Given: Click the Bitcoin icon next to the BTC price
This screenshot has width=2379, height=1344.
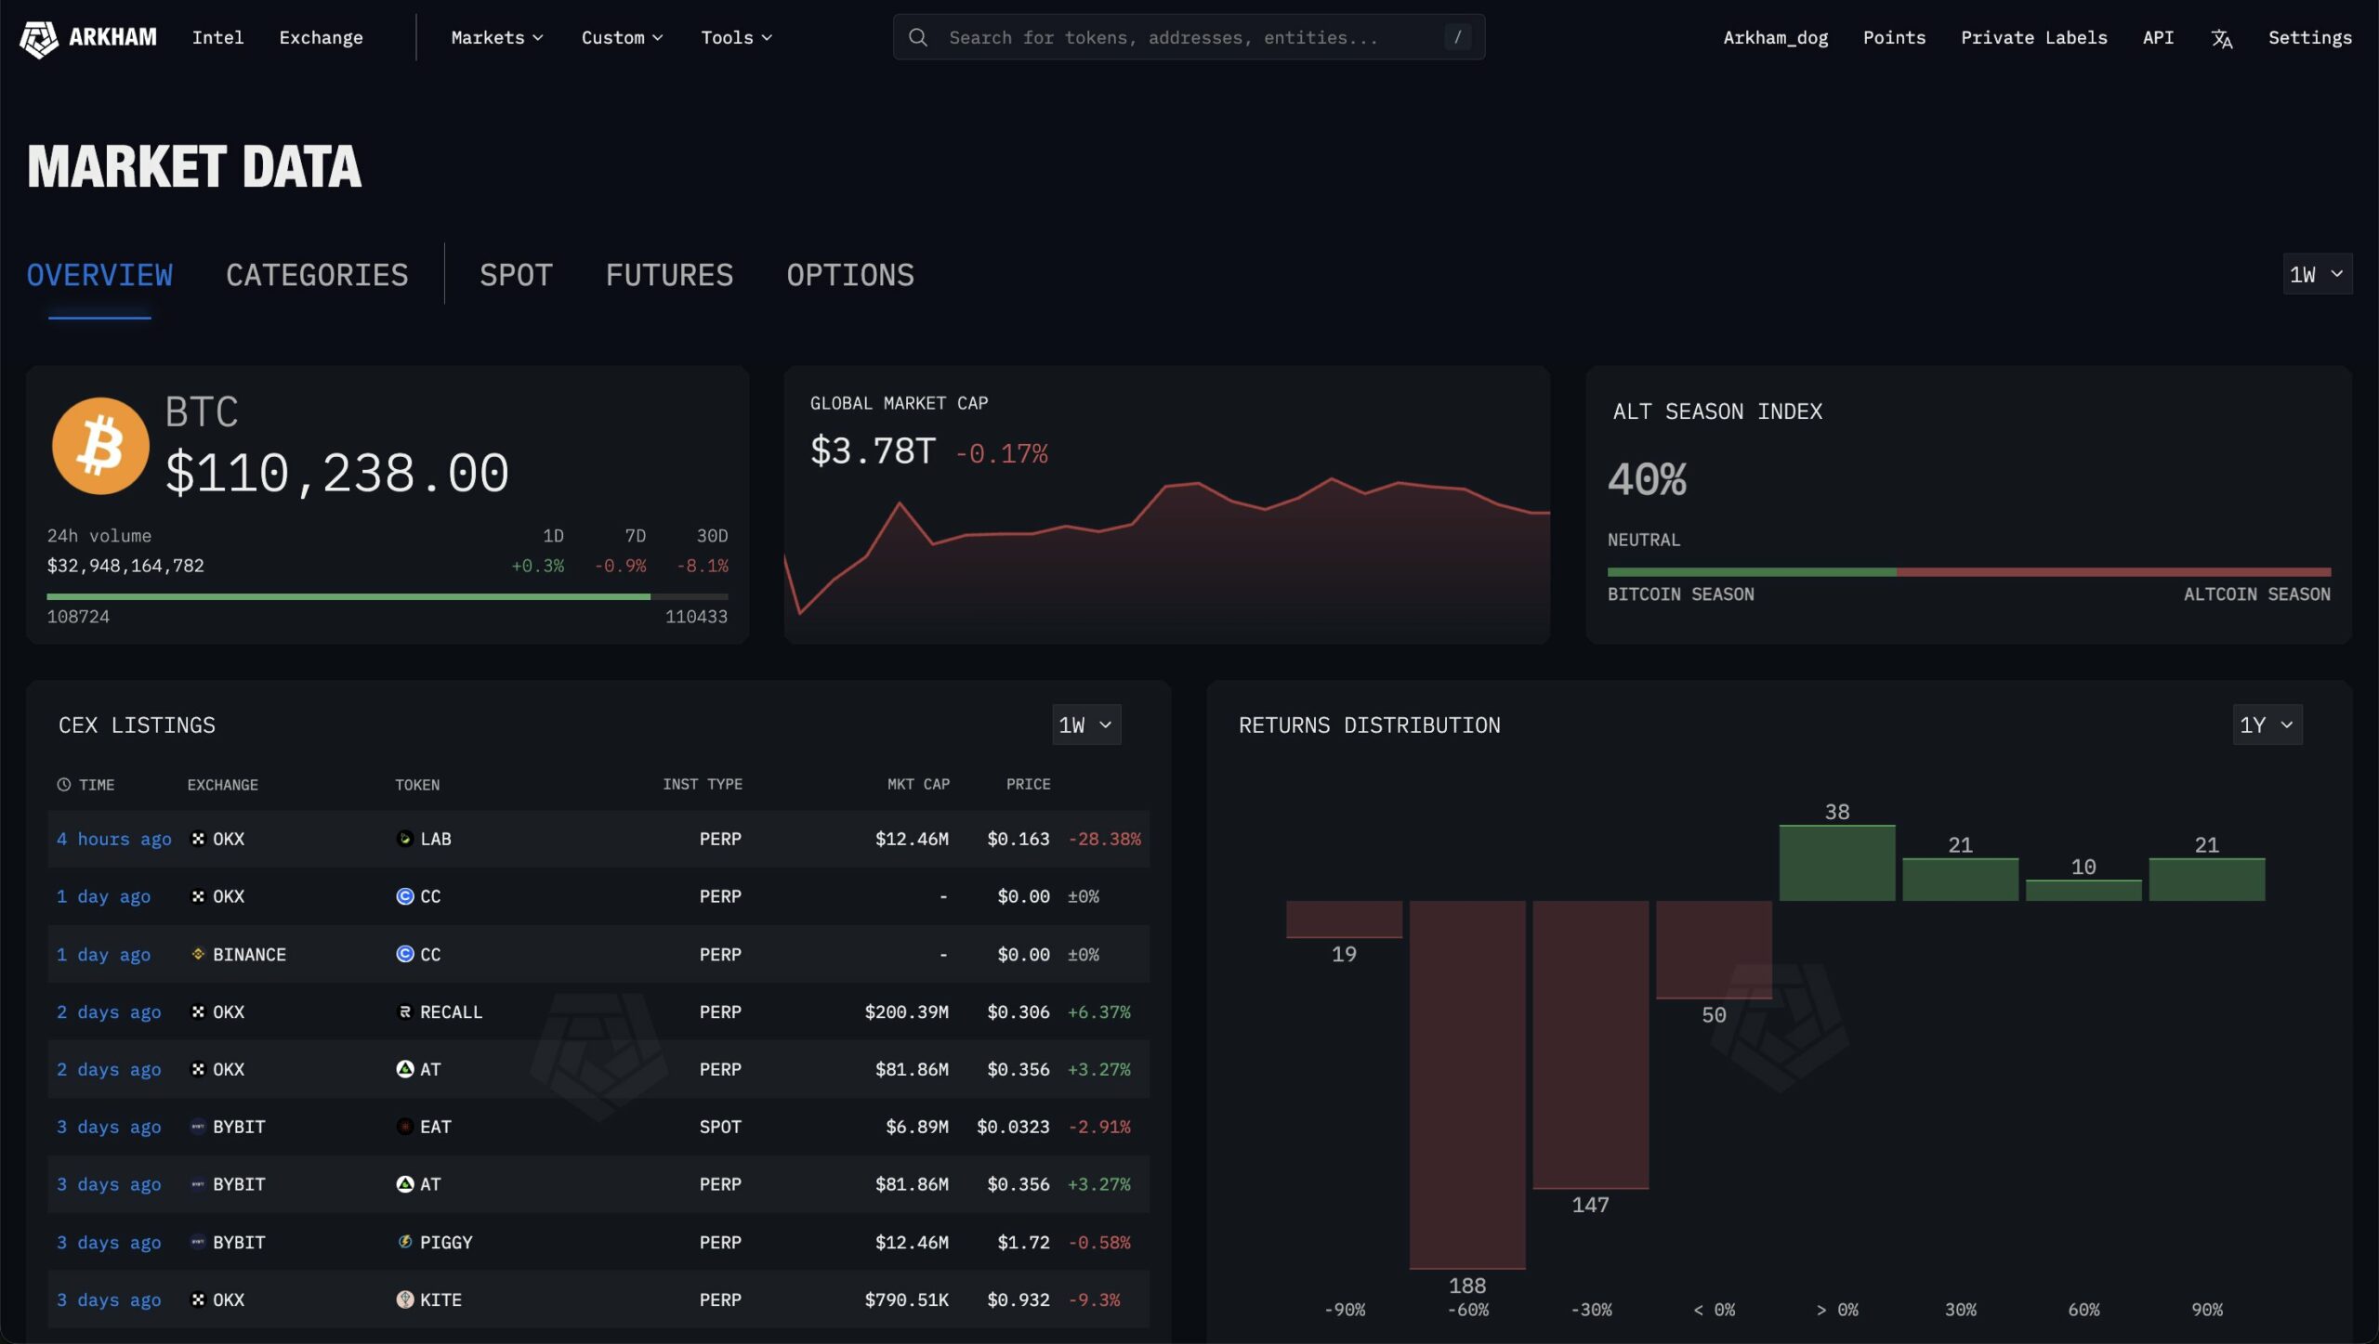Looking at the screenshot, I should tap(100, 445).
